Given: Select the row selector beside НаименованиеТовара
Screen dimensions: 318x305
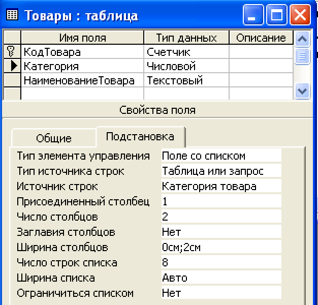Looking at the screenshot, I should 12,80.
